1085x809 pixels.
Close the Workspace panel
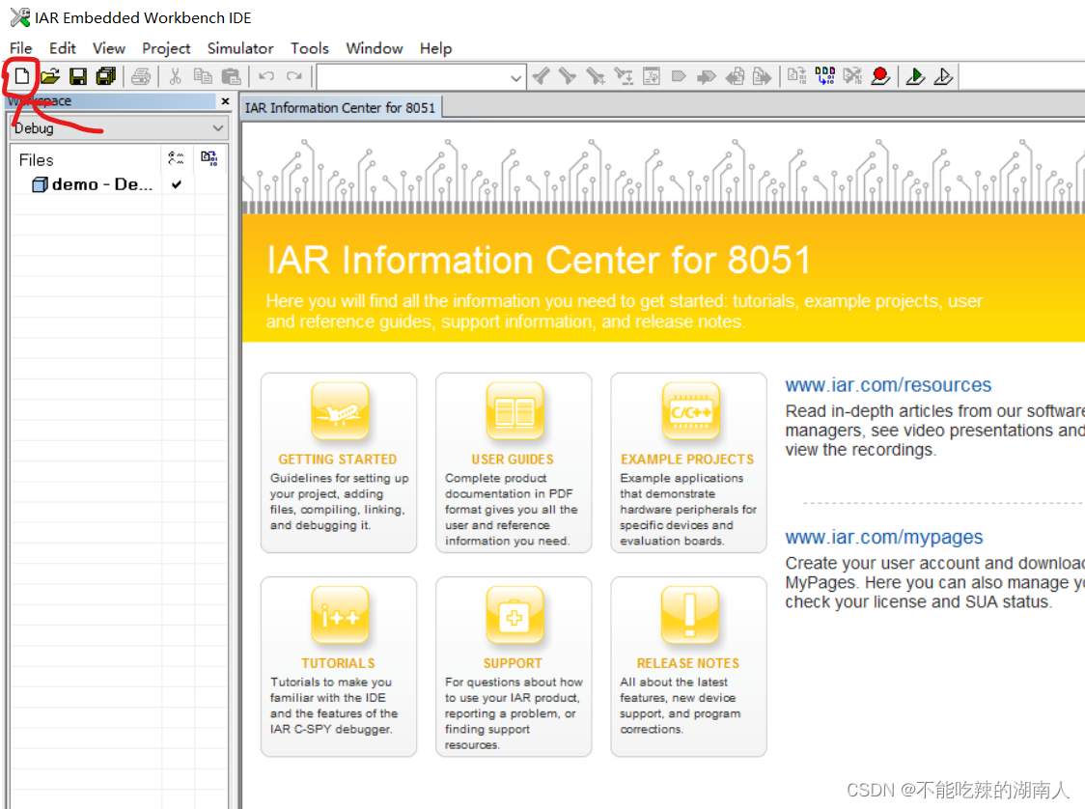225,101
